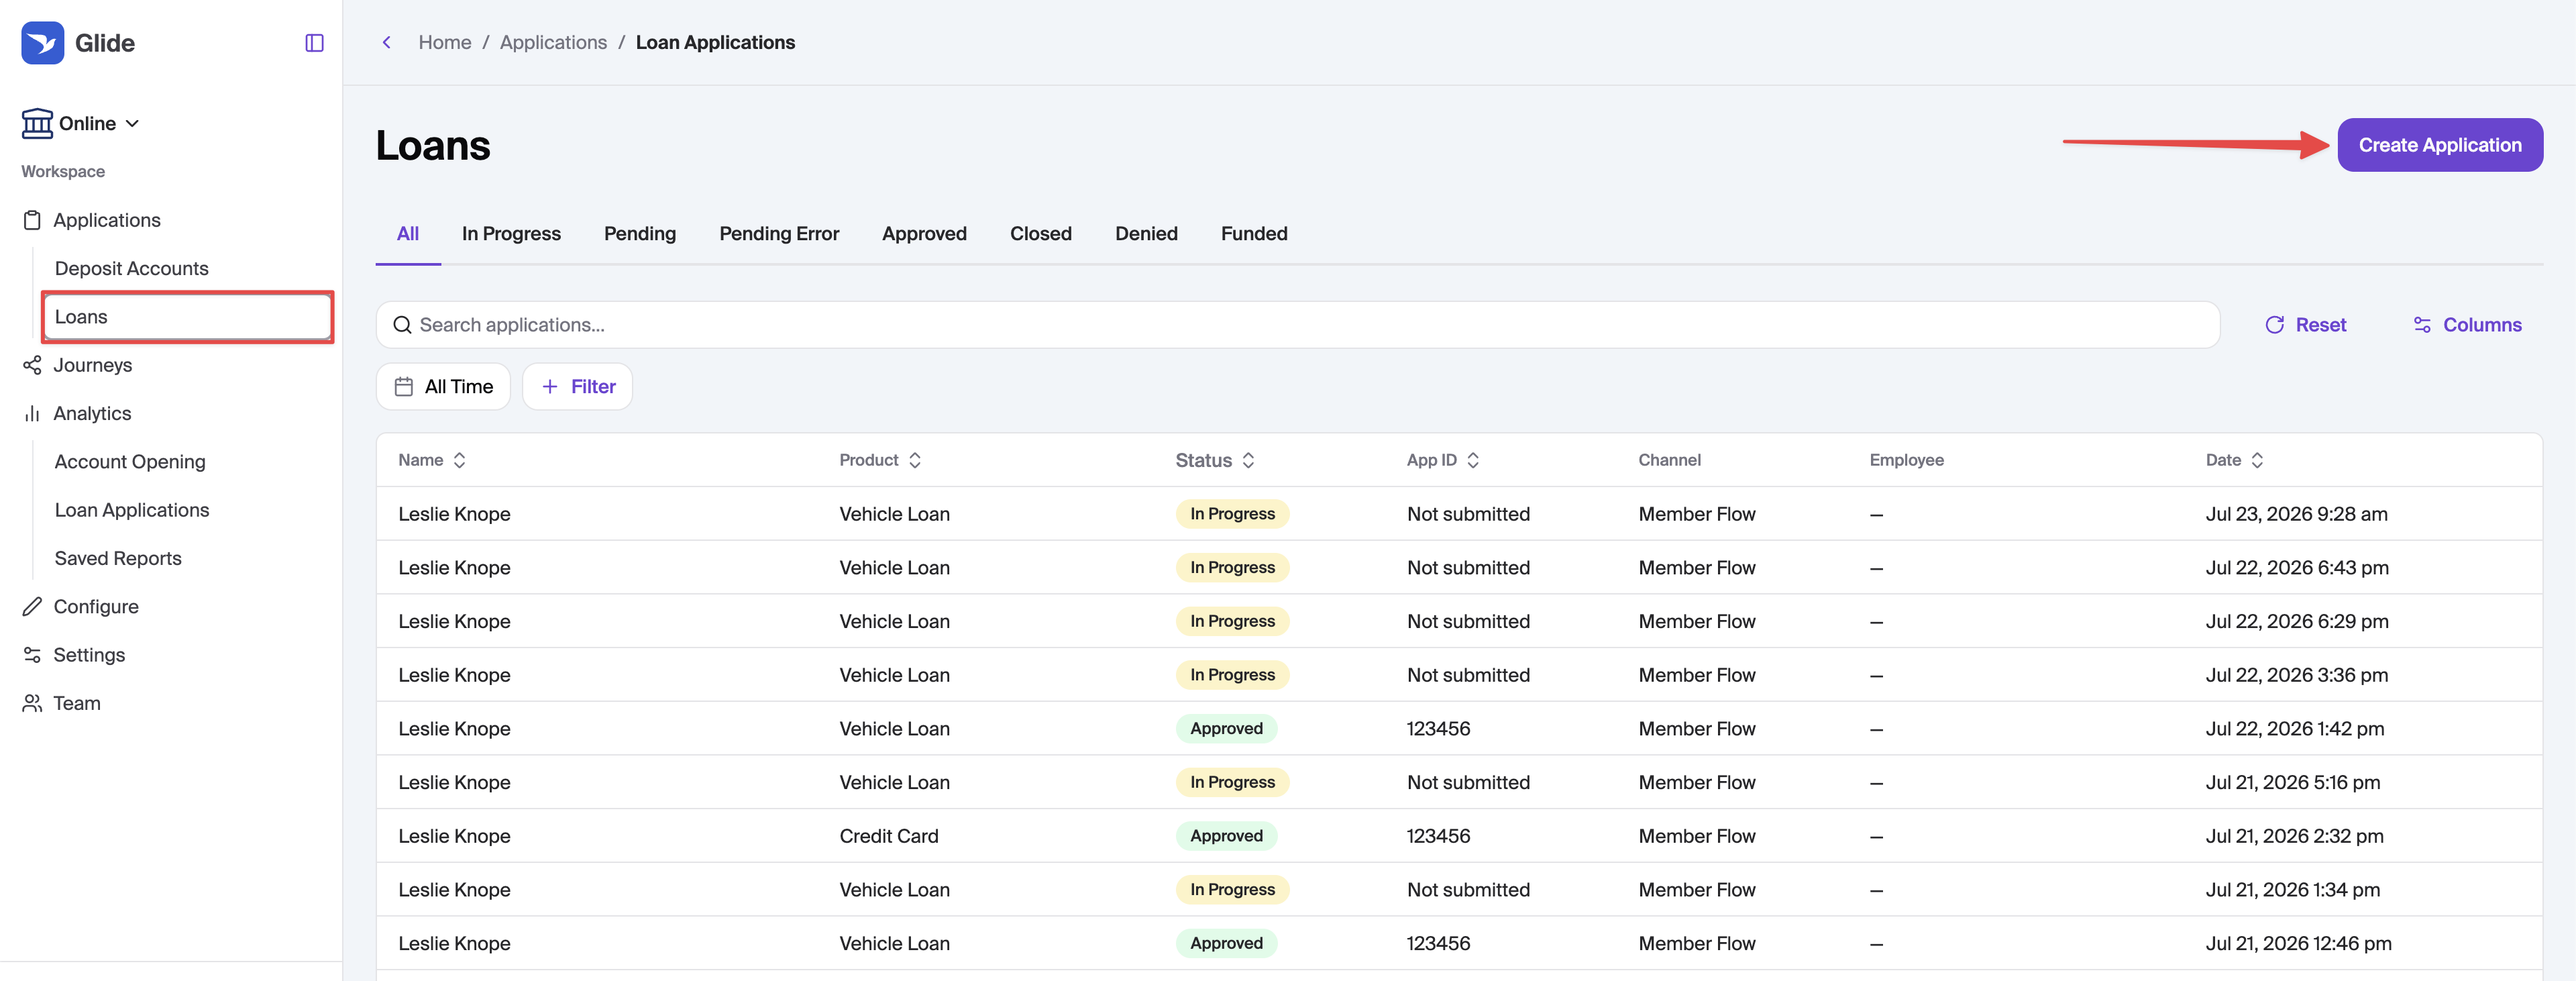Screen dimensions: 2576x981
Task: Sort table by Status column arrows
Action: tap(1248, 460)
